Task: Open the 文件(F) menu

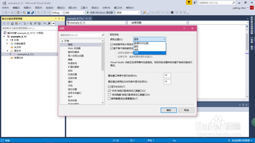Action: [x=5, y=8]
